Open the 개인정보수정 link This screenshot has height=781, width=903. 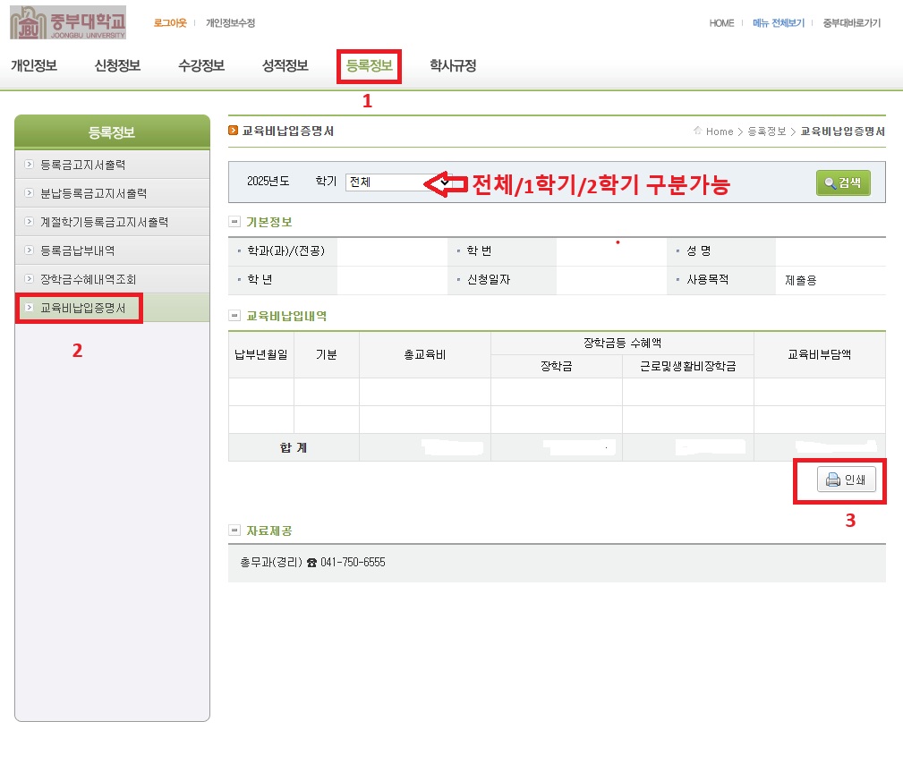[230, 23]
